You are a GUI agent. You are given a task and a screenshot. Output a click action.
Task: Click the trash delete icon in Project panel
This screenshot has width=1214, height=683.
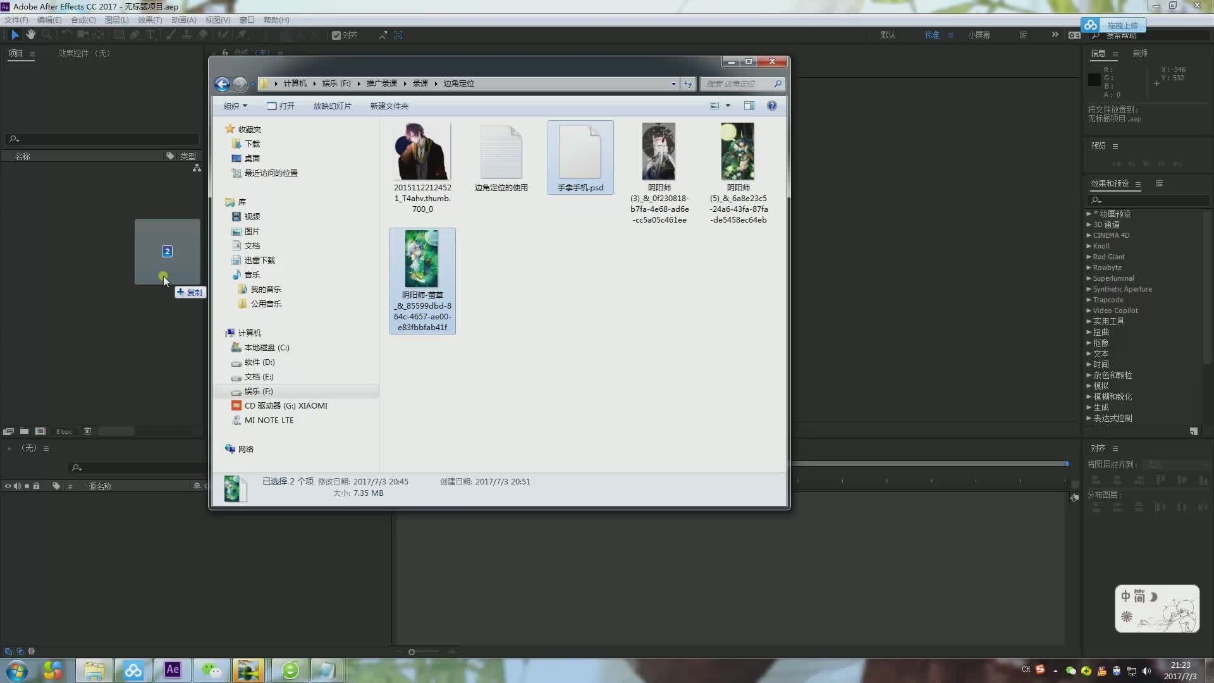tap(87, 431)
